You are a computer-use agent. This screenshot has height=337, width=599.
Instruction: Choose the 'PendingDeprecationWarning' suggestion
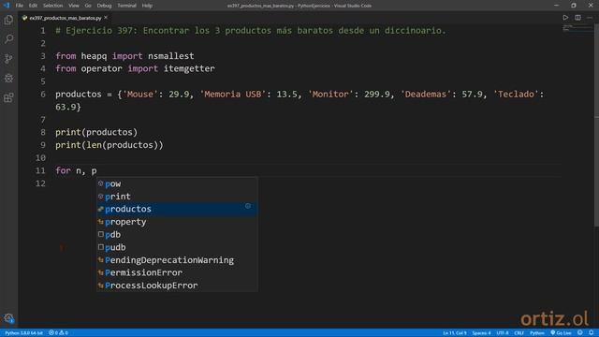177,260
